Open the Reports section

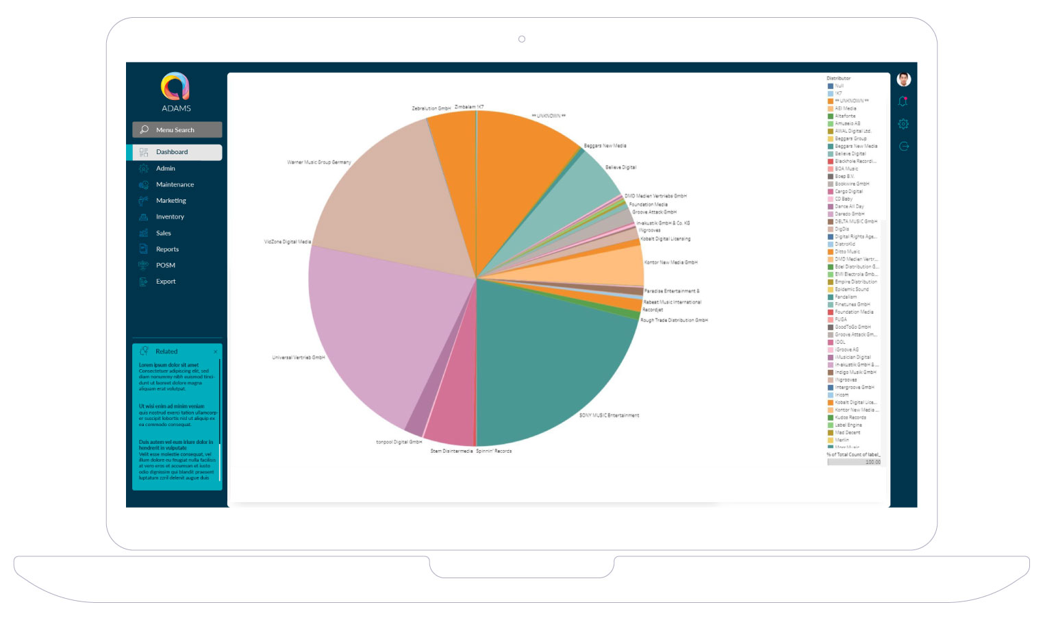point(167,249)
